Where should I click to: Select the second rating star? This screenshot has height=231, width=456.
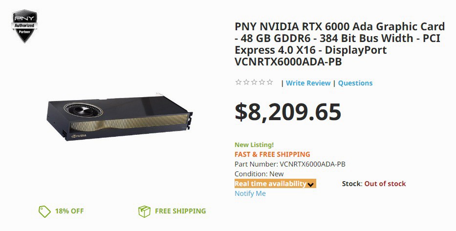(246, 83)
